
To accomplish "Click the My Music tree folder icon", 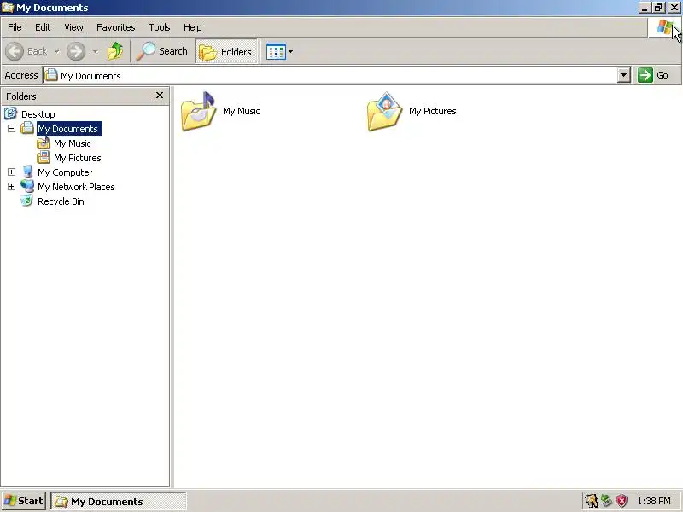I will pos(44,143).
